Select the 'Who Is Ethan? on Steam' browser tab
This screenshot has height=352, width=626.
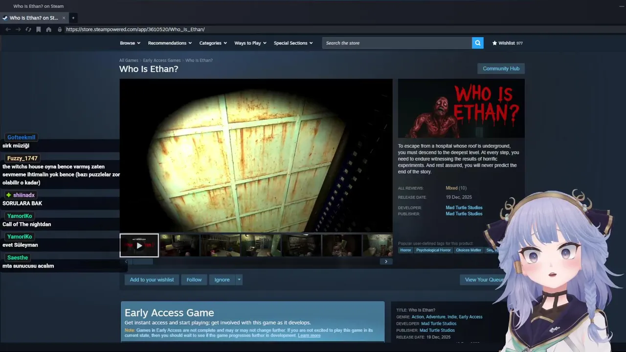[x=33, y=18]
